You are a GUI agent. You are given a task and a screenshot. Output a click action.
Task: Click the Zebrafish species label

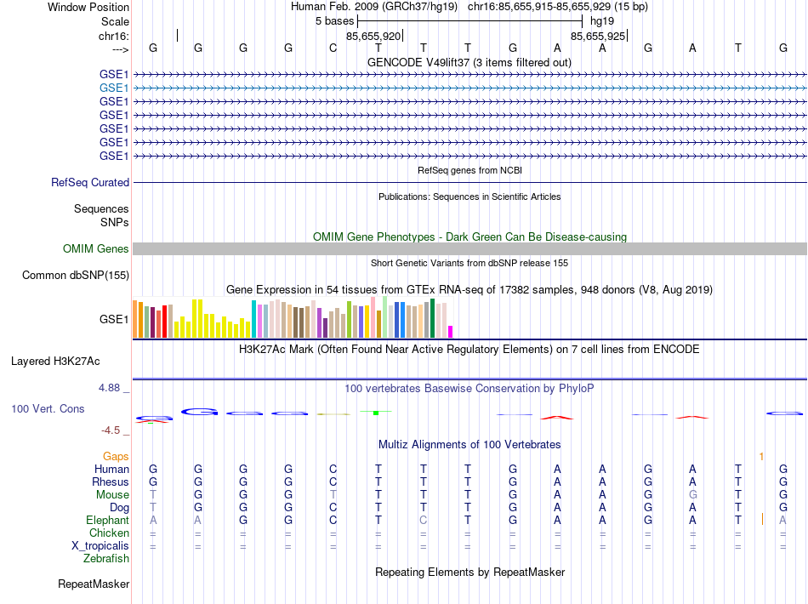click(x=106, y=559)
